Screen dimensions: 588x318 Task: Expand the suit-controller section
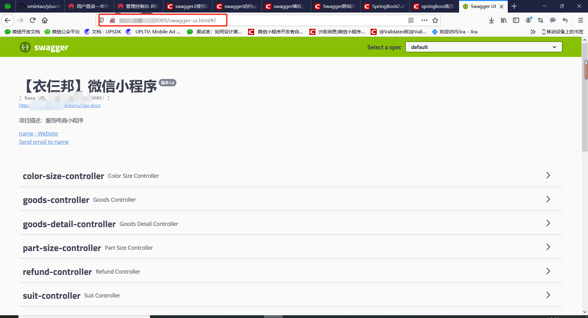click(291, 295)
